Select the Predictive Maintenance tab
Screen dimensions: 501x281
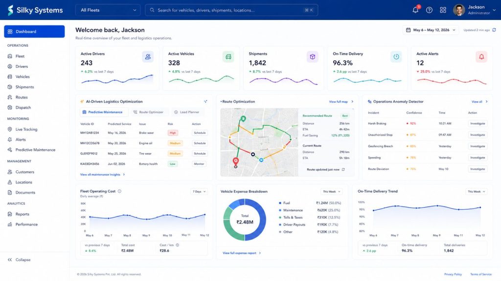click(x=103, y=112)
